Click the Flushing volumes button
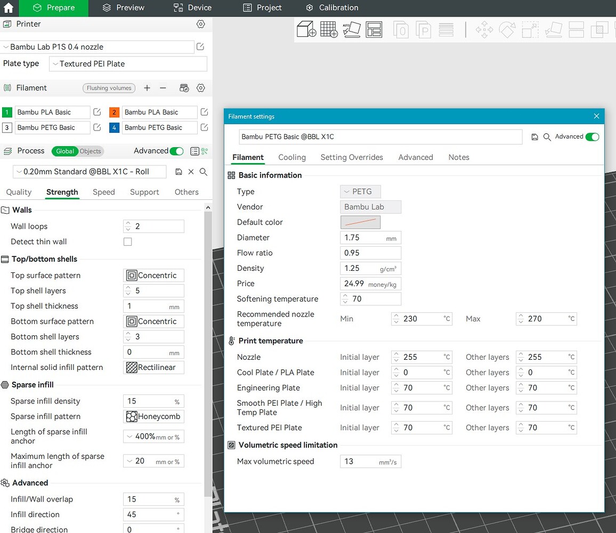This screenshot has height=533, width=616. [x=109, y=88]
